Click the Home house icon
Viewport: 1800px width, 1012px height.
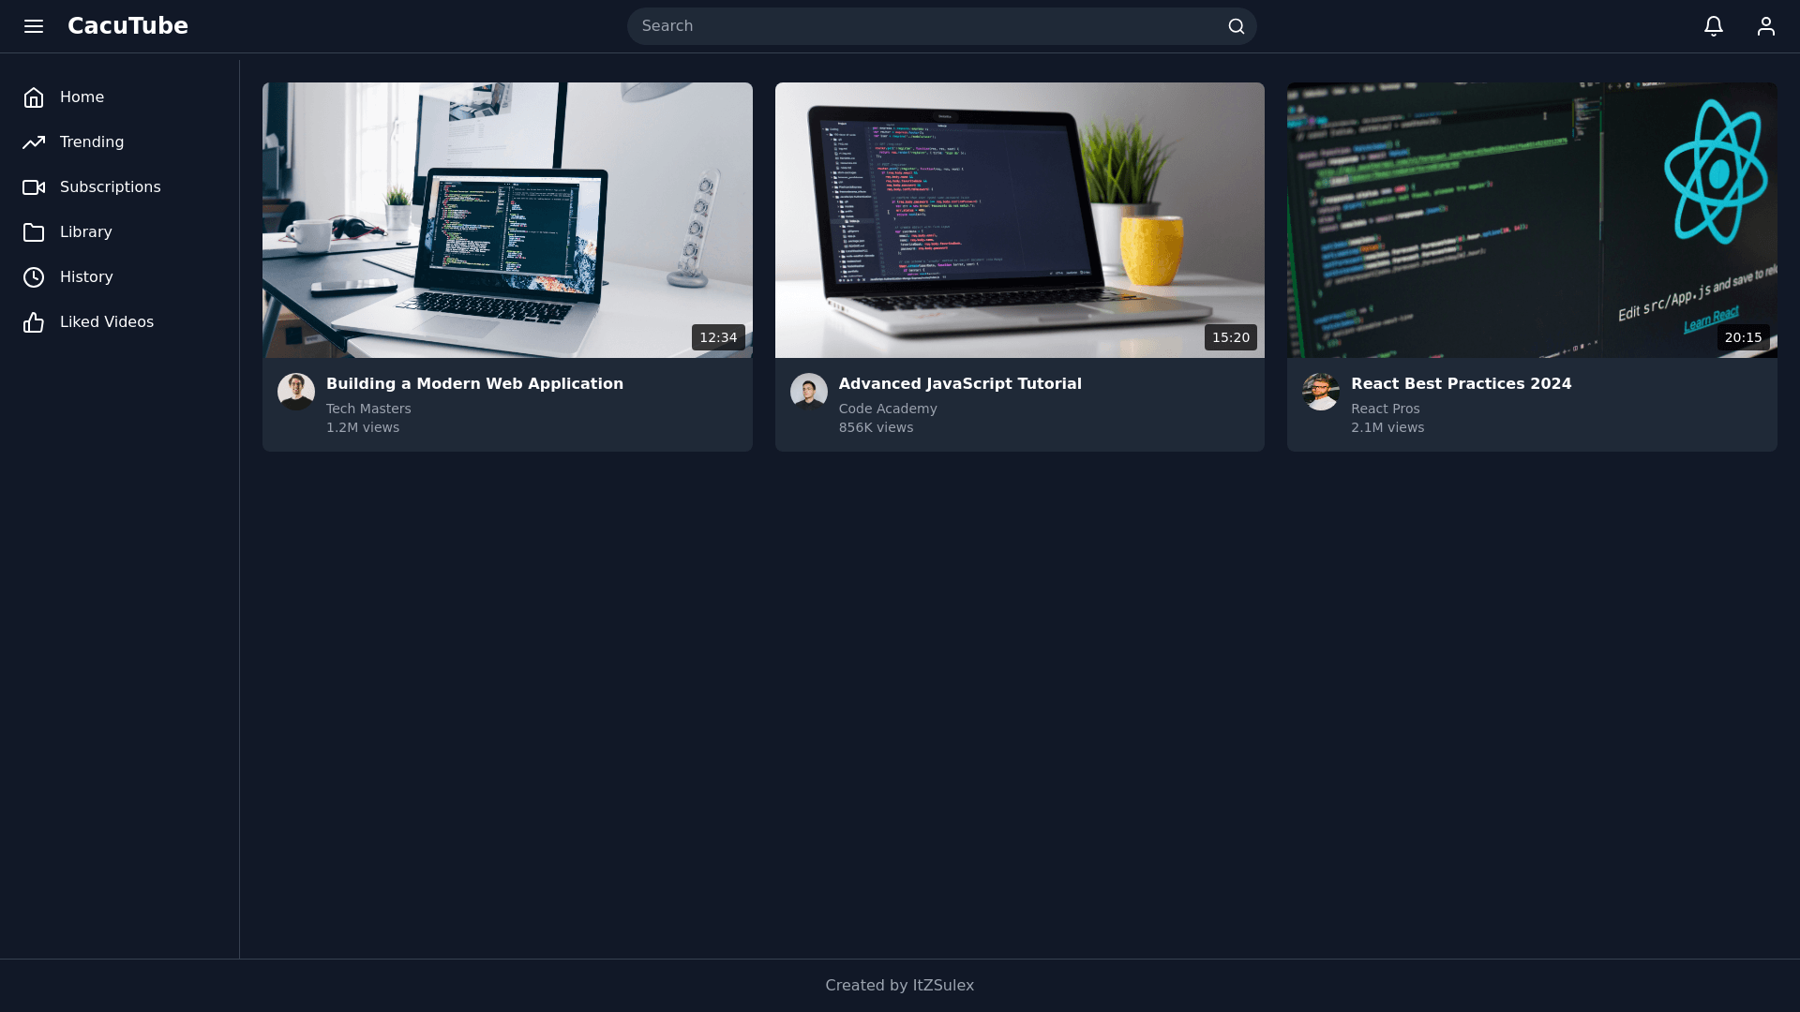tap(34, 97)
